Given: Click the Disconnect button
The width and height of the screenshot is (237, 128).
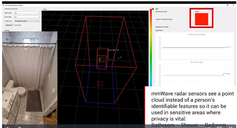Looking at the screenshot, I should point(9,25).
